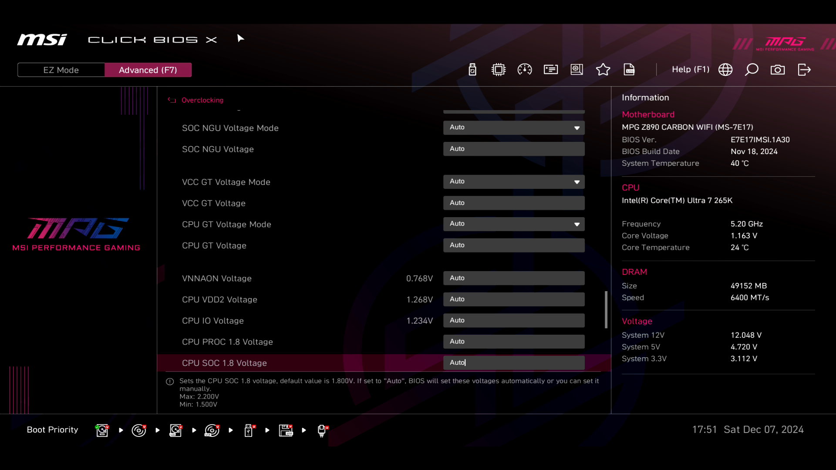Click the CPU chip icon in toolbar

coord(499,70)
